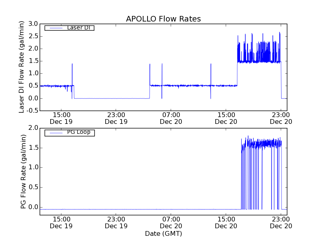Click the '3.0' tick on upper chart
The width and height of the screenshot is (319, 239).
coord(33,24)
